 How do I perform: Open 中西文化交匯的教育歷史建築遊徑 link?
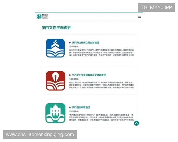tap(89, 75)
